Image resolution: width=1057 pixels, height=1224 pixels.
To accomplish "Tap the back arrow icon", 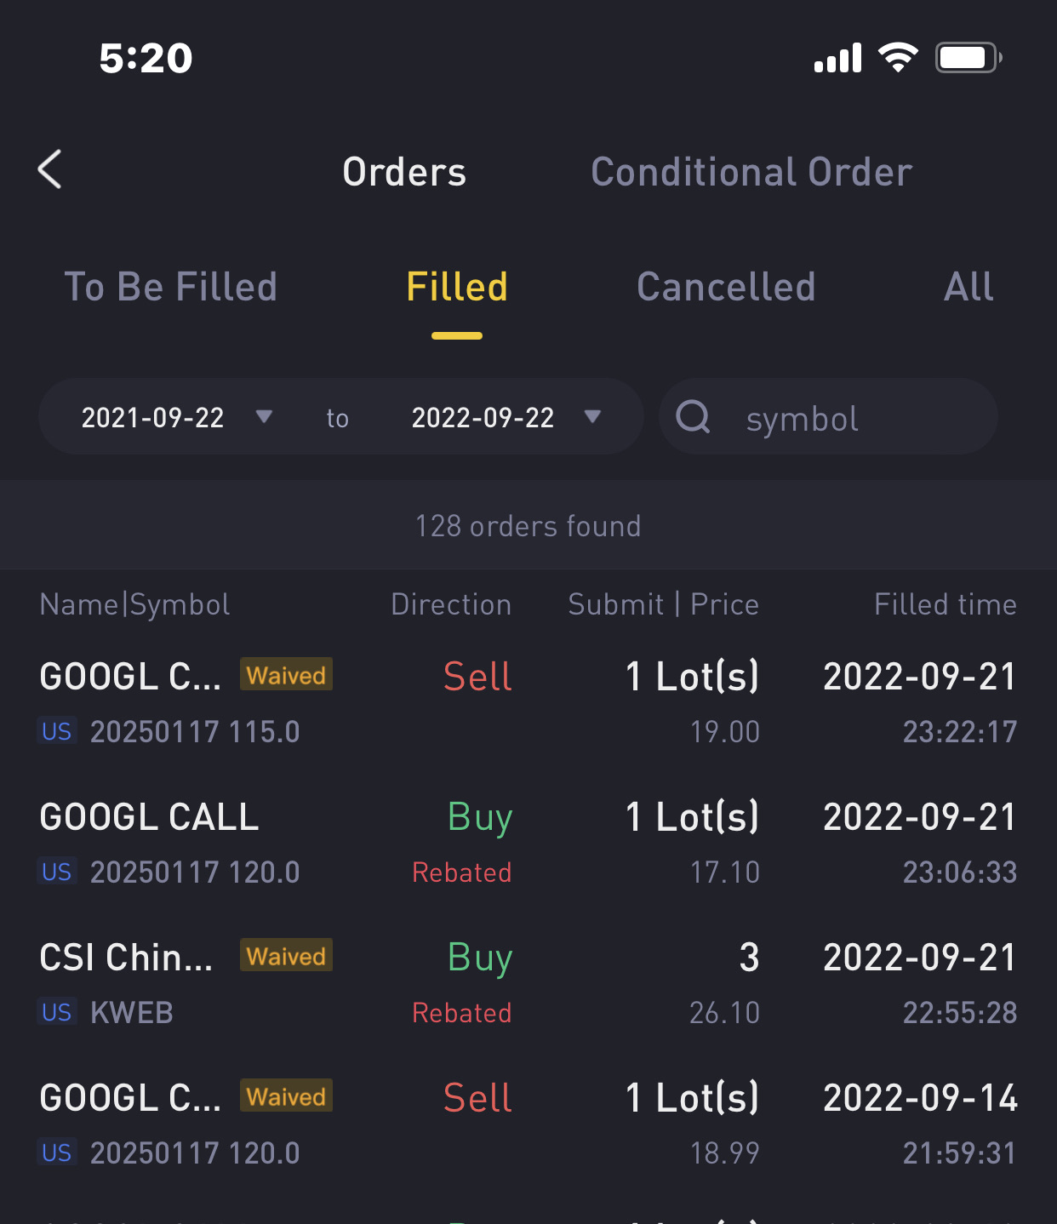I will 50,169.
